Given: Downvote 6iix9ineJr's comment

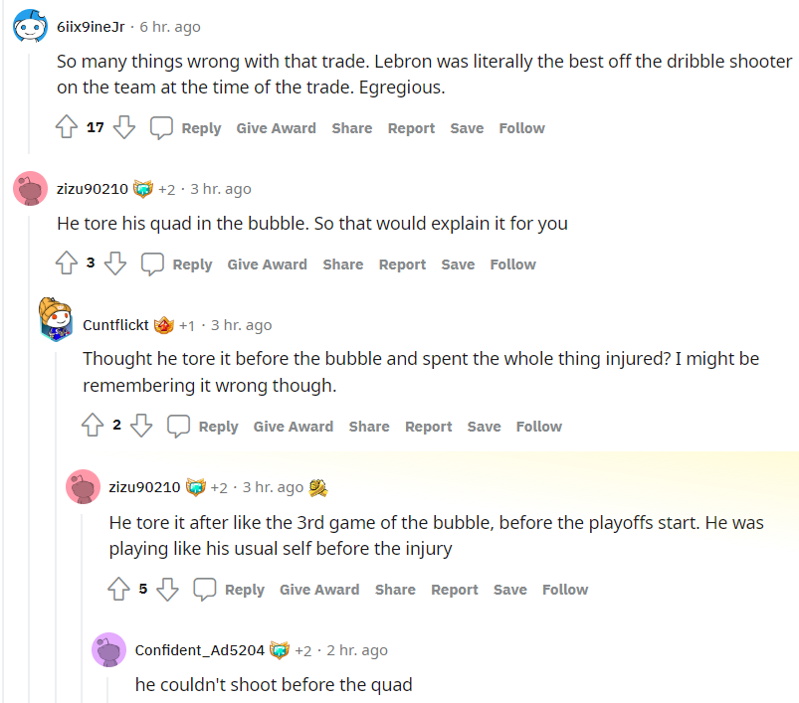Looking at the screenshot, I should pyautogui.click(x=124, y=128).
